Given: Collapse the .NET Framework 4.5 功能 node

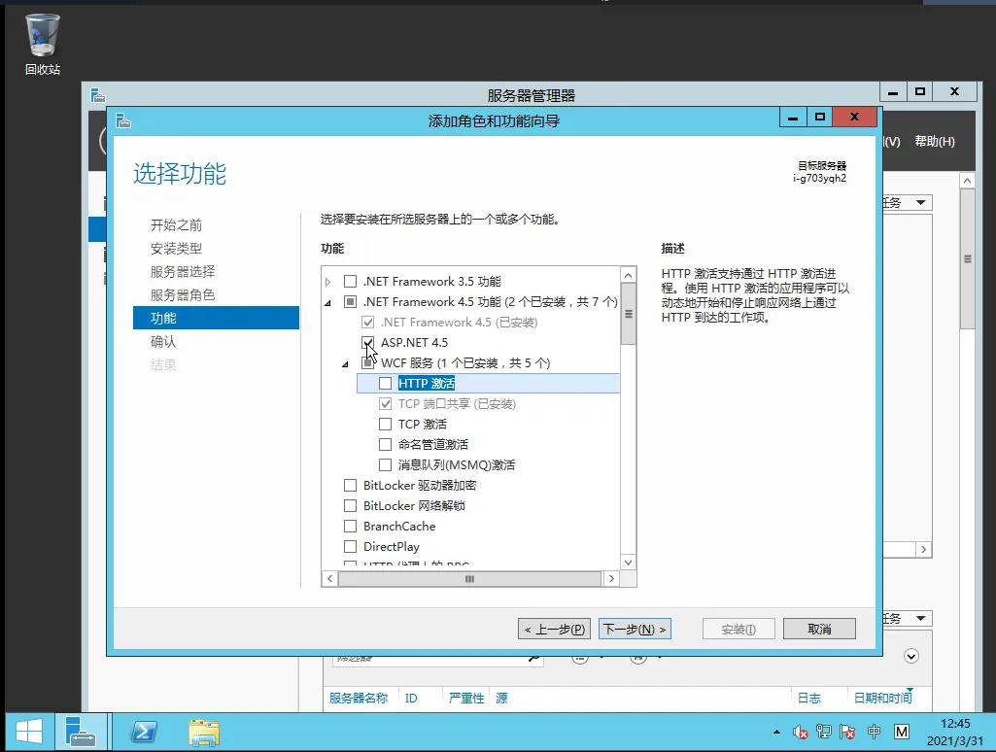Looking at the screenshot, I should [x=328, y=302].
